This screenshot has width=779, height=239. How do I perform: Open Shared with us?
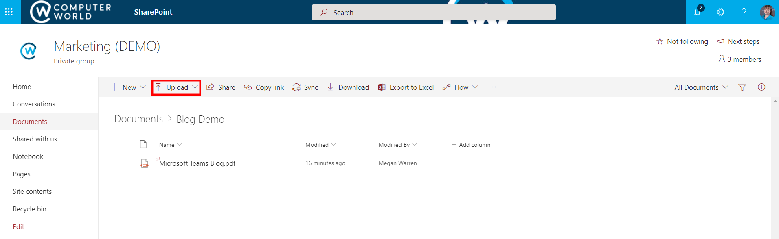point(35,139)
